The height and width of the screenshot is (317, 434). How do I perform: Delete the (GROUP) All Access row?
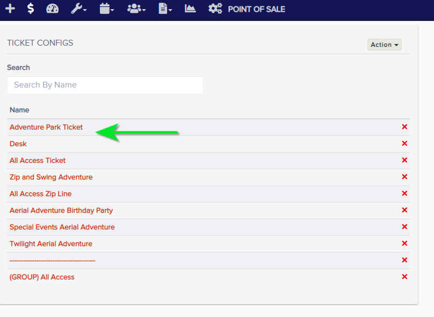[404, 277]
